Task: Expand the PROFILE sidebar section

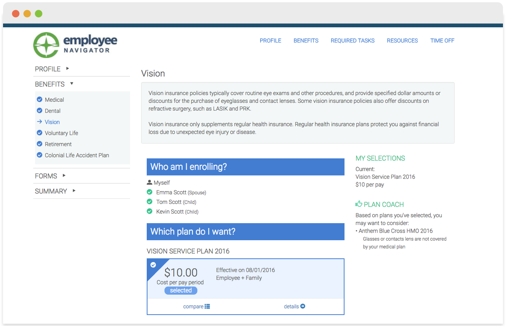Action: (x=68, y=69)
